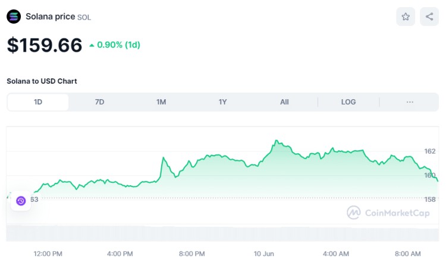Image resolution: width=446 pixels, height=266 pixels.
Task: Click the SOL ticker label
Action: [x=84, y=17]
